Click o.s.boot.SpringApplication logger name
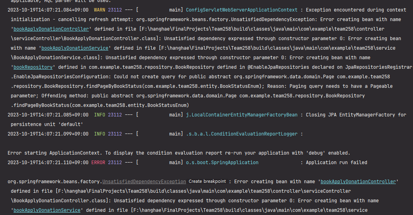Viewport: 413px width, 215px height. [222, 163]
